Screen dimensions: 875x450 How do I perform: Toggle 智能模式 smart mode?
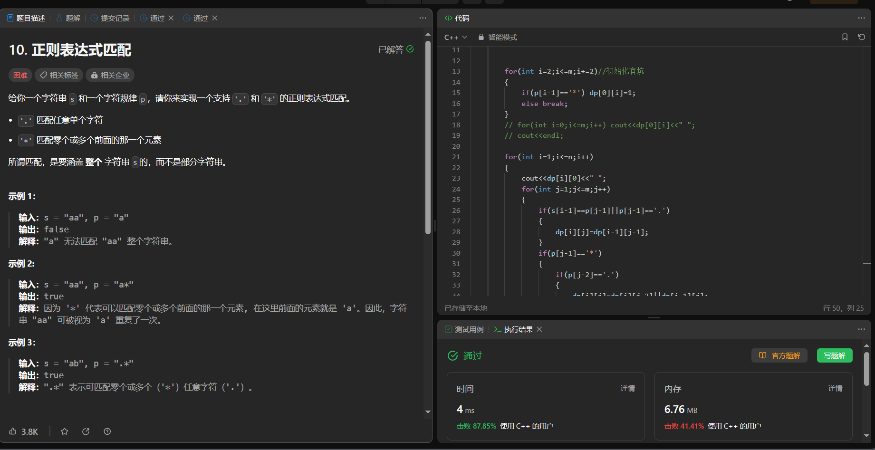click(x=498, y=37)
